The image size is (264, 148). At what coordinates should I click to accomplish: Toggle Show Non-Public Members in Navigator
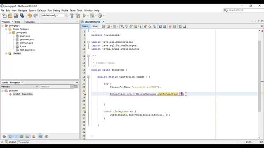pos(22,136)
